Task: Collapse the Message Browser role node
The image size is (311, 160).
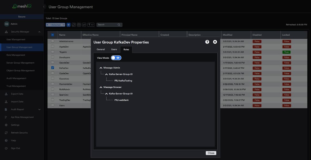Action: point(101,87)
